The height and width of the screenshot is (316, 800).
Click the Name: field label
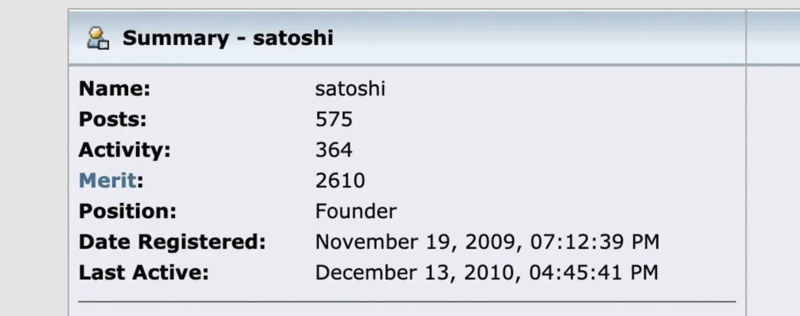pos(115,88)
